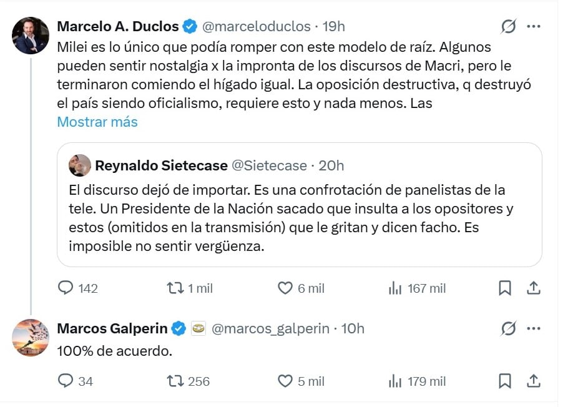This screenshot has height=407, width=573.
Task: View analytics of the 167 mil views tweet
Action: [x=394, y=288]
